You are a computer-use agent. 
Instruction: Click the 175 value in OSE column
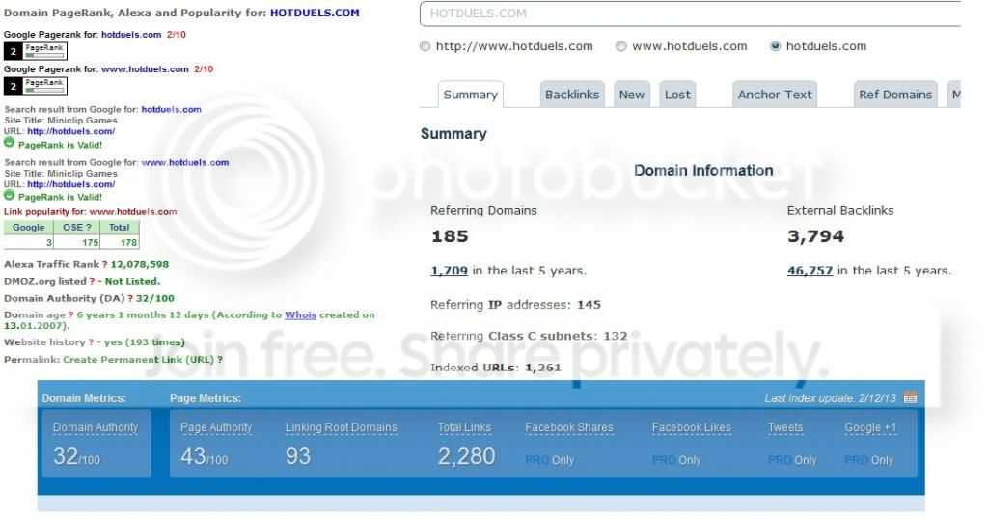[x=90, y=242]
